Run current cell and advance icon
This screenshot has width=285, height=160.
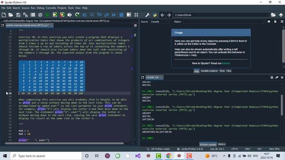pos(62,15)
